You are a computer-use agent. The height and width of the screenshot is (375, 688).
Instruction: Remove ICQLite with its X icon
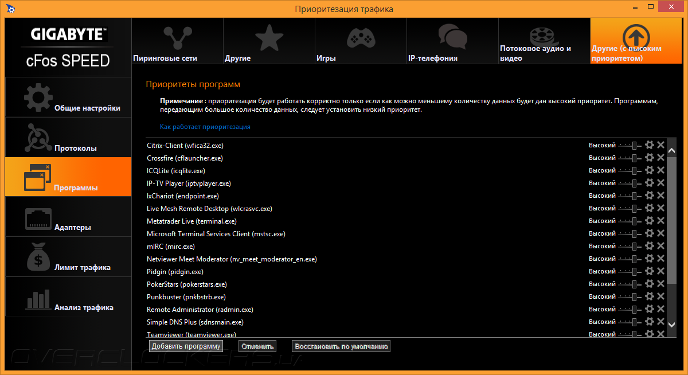point(660,170)
